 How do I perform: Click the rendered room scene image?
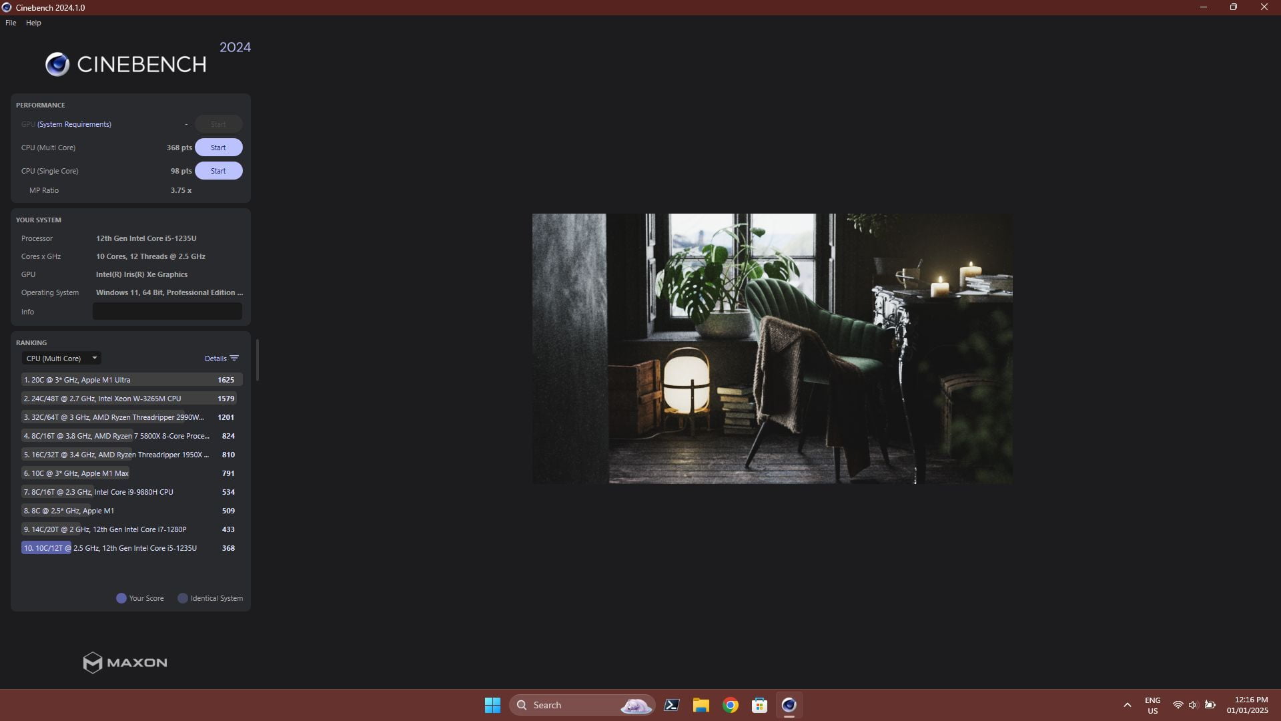coord(772,348)
